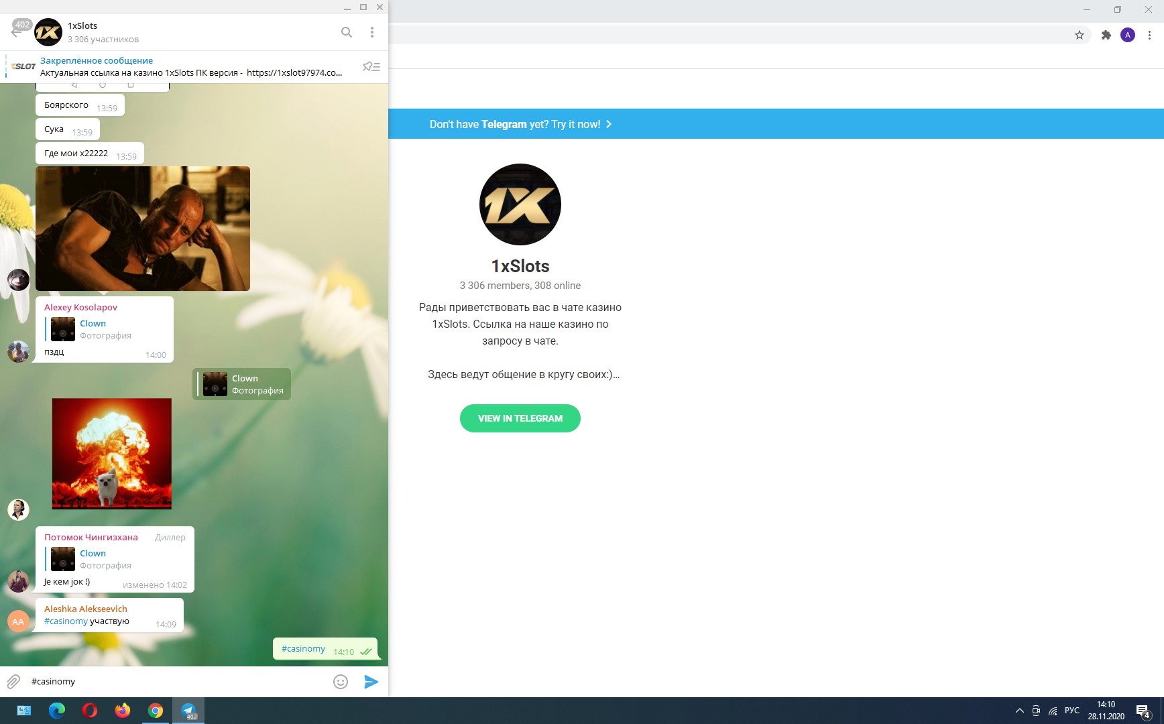
Task: Open 1xSlots group avatar in Telegram header
Action: tap(48, 32)
